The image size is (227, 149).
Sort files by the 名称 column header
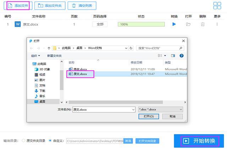point(72,62)
